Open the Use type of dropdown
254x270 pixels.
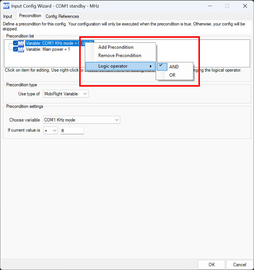point(66,94)
